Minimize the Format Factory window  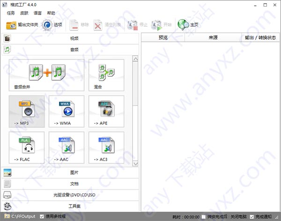(x=255, y=5)
